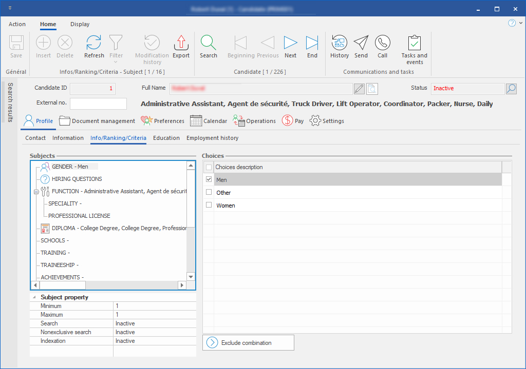Uncheck the Men choice checkbox

209,179
